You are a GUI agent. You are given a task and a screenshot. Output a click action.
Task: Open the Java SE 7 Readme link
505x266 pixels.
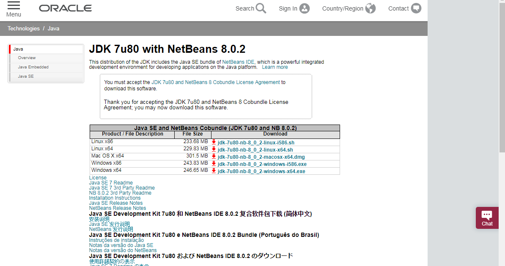111,183
